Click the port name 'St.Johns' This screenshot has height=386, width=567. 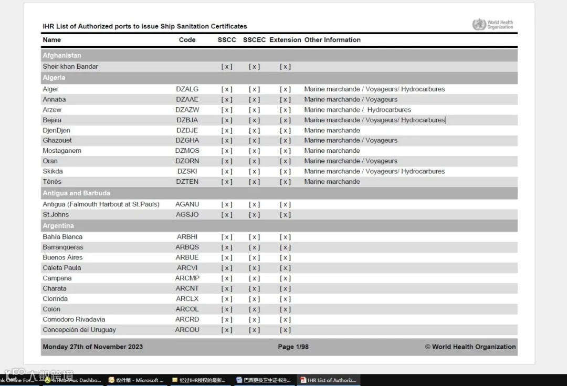(55, 214)
